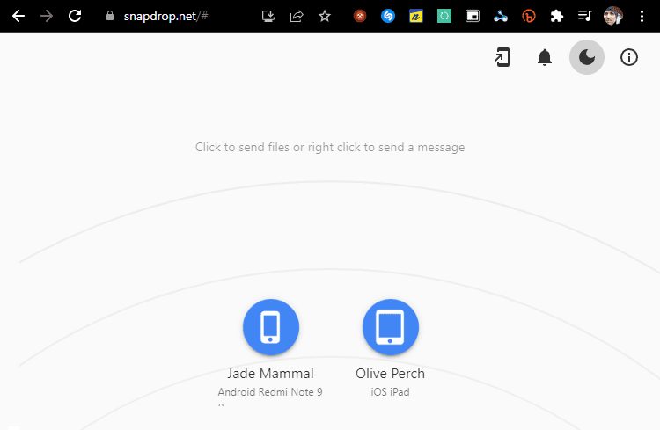The image size is (660, 430).
Task: Click the browser forward arrow
Action: [x=47, y=16]
